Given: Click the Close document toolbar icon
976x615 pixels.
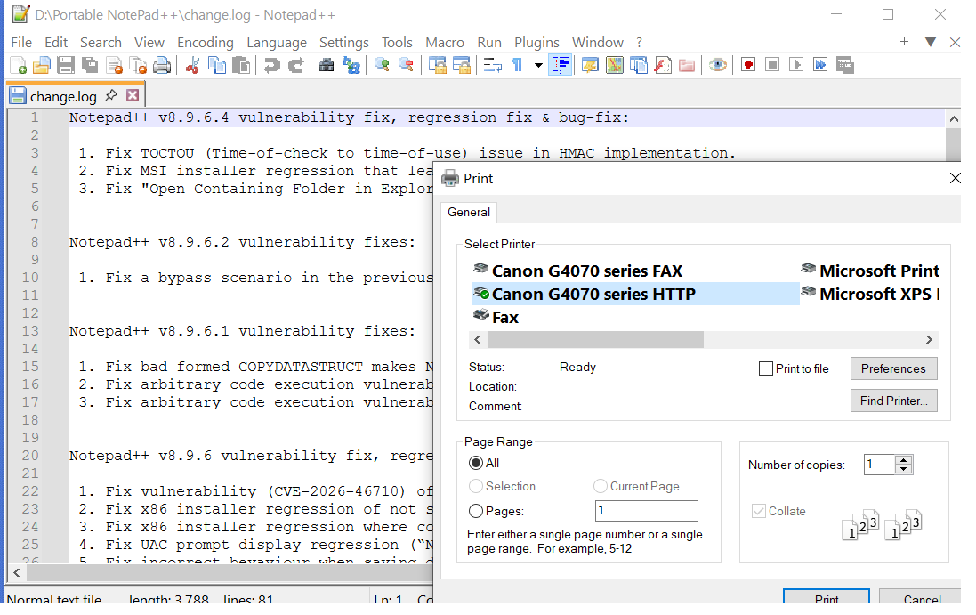Looking at the screenshot, I should click(x=115, y=65).
